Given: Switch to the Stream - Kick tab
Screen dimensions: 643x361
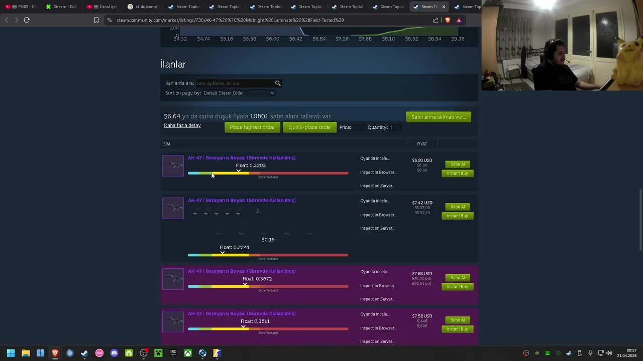Looking at the screenshot, I should coord(61,7).
